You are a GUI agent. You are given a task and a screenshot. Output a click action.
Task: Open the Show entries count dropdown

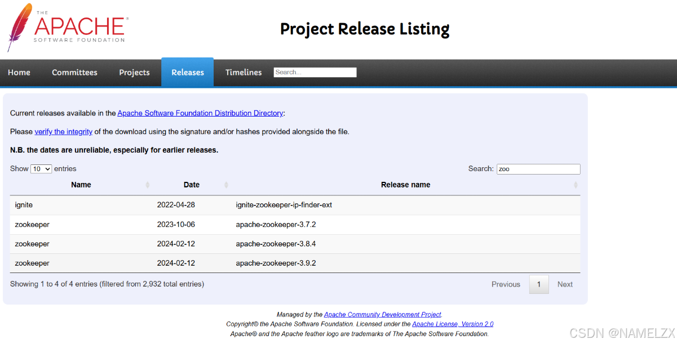pos(41,169)
